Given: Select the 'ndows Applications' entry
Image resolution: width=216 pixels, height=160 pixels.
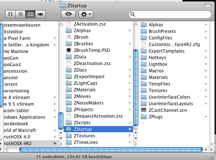Looking at the screenshot, I should [x=30, y=117].
